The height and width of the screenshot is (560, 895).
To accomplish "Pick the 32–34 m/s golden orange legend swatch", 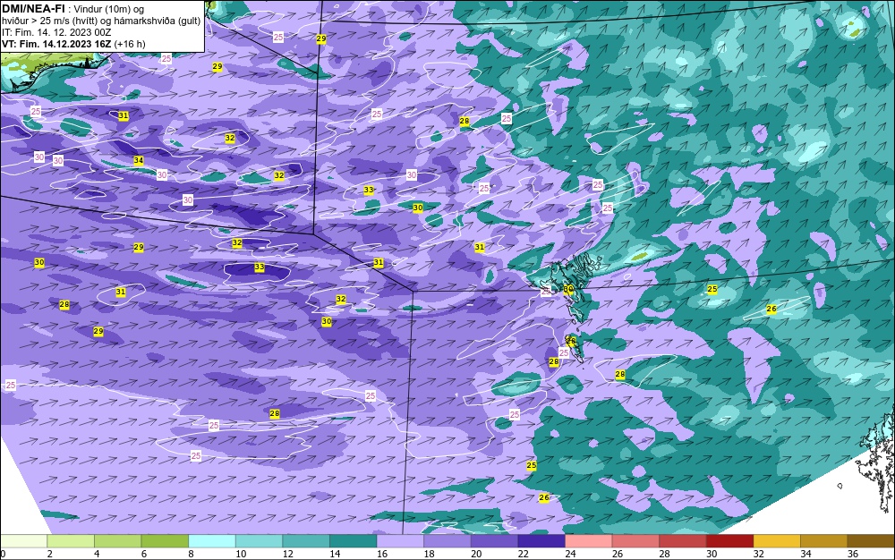I will pyautogui.click(x=777, y=541).
